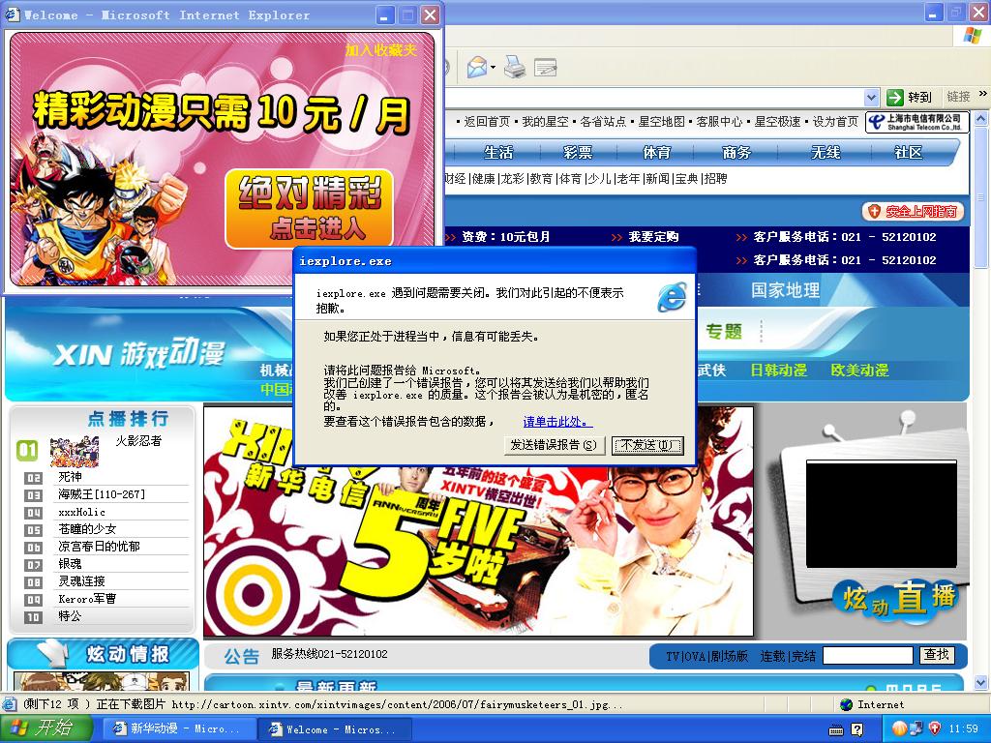Open 死神 in the ranking list
Viewport: 991px width, 743px height.
pyautogui.click(x=70, y=477)
